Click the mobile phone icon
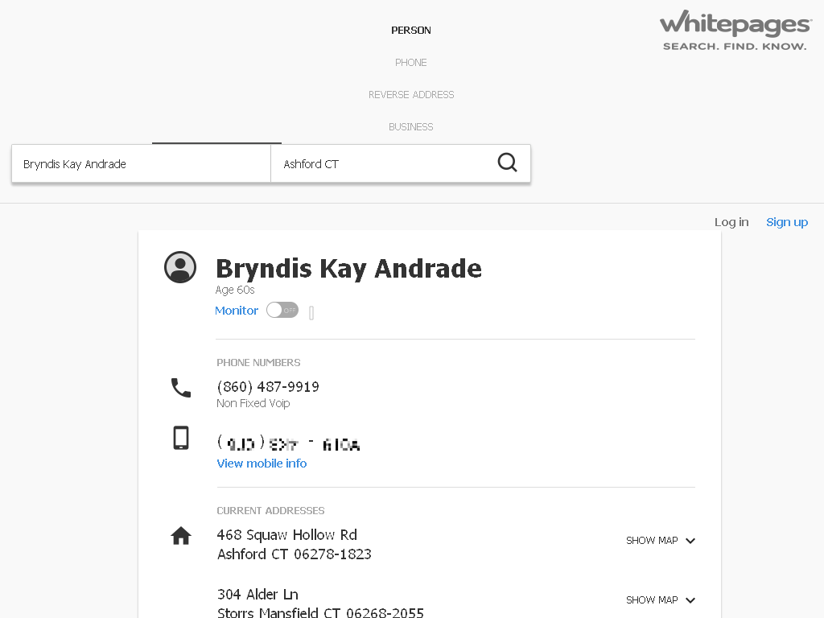Viewport: 824px width, 618px height. click(181, 438)
